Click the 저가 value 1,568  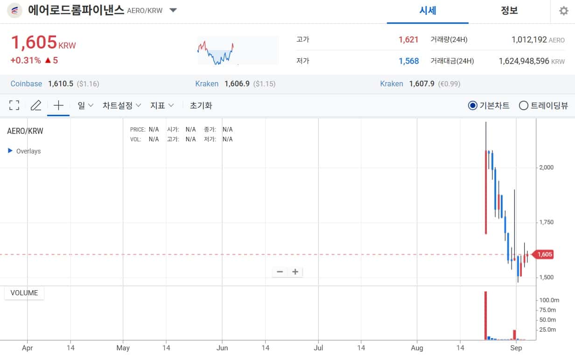(x=408, y=61)
